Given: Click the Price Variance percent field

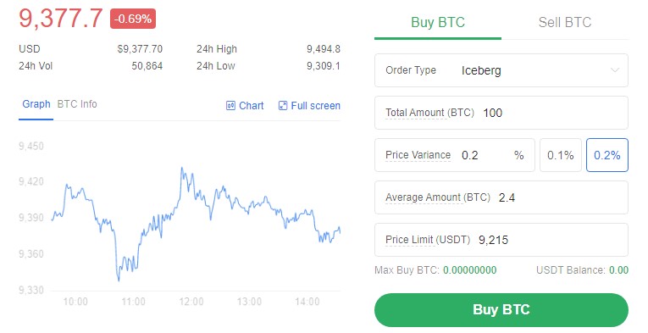Looking at the screenshot, I should click(x=455, y=155).
